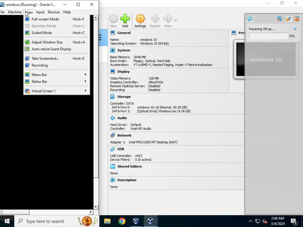Open the Start button dropdown arrow
This screenshot has width=303, height=227.
click(x=175, y=20)
